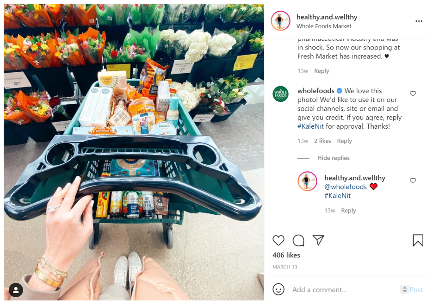Like healthy.and.wellthy's #KaleNit reply
Image resolution: width=439 pixels, height=306 pixels.
[x=413, y=181]
